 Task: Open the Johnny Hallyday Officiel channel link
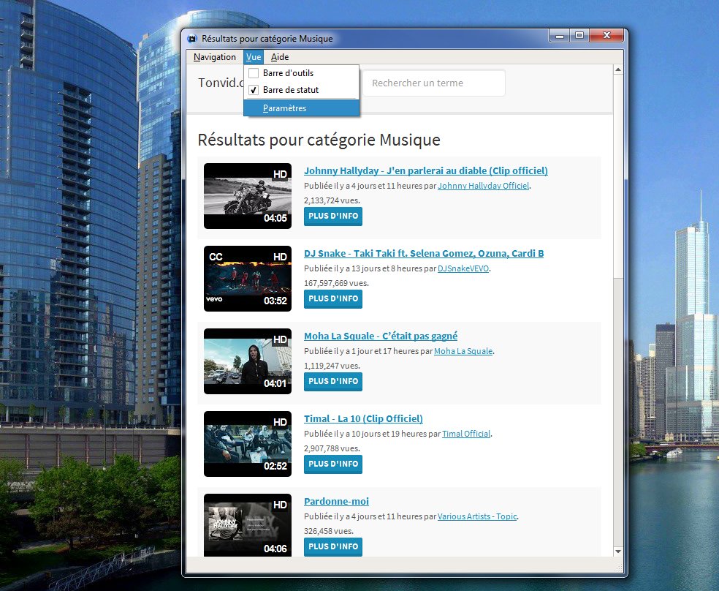click(x=483, y=186)
